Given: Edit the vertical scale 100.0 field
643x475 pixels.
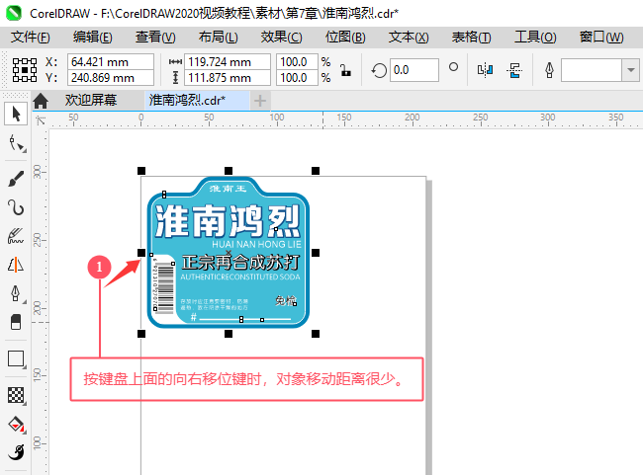Looking at the screenshot, I should (297, 78).
